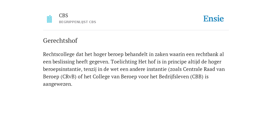The height and width of the screenshot is (136, 272).
Task: Open the Ensie logo link
Action: pos(214,19)
